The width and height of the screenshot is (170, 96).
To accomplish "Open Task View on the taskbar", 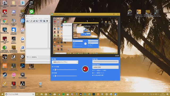I will pos(37,94).
